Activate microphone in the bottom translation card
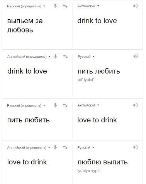The image size is (146, 184). (x=55, y=147)
